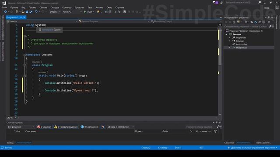
Task: Click Sync with Active Document icon
Action: click(x=252, y=22)
